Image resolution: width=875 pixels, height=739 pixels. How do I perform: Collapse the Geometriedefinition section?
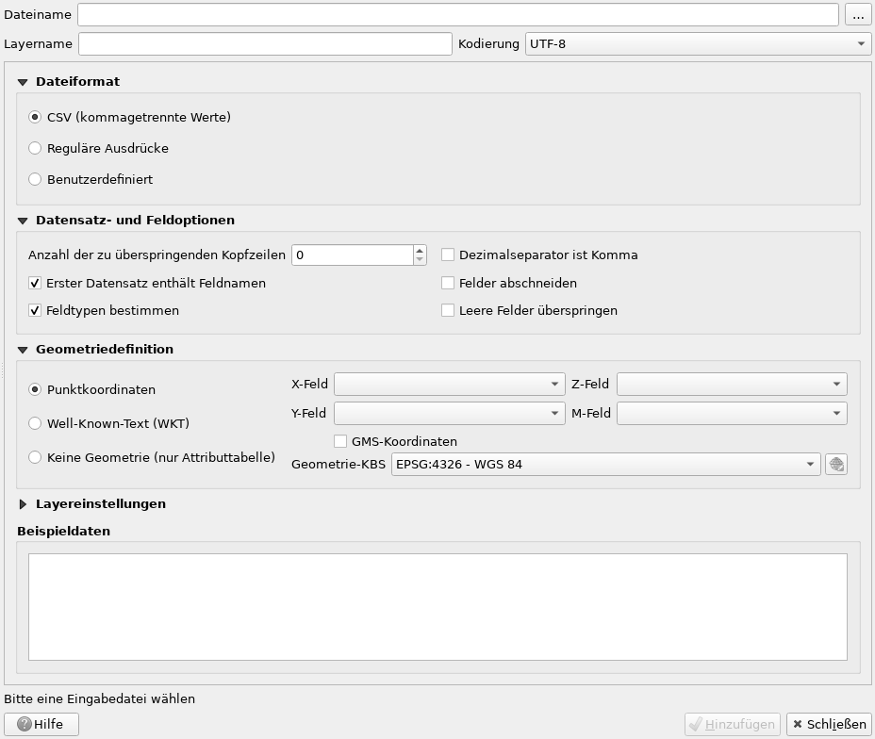[23, 350]
